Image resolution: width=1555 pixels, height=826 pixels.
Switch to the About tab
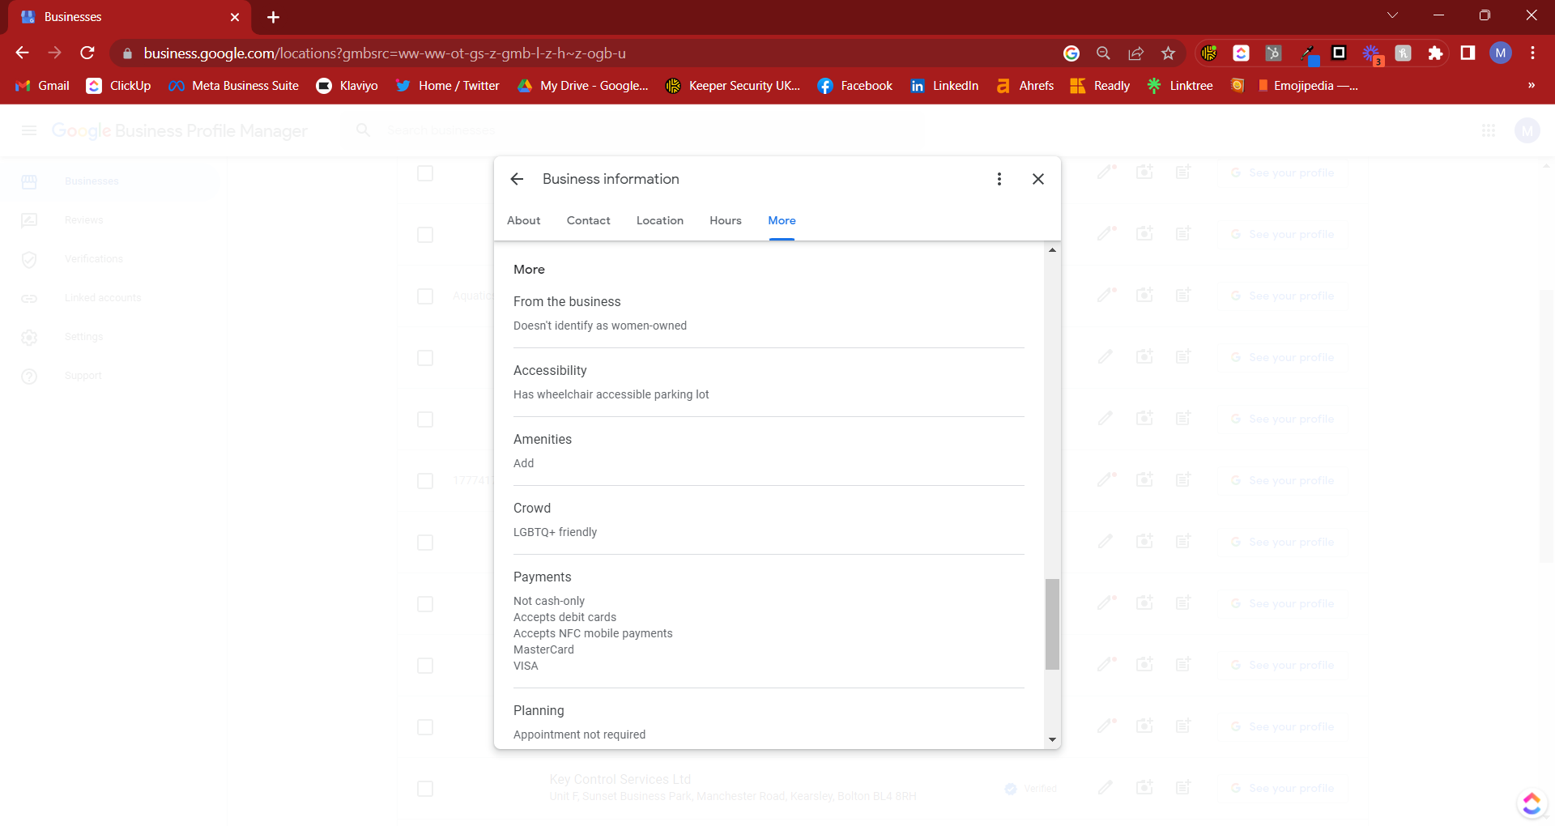click(x=523, y=220)
